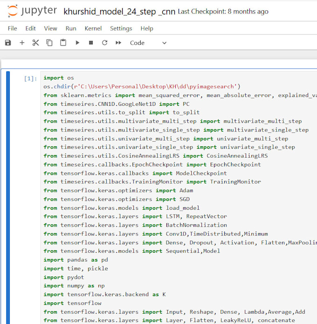This screenshot has width=317, height=324.
Task: Open the Edit menu
Action: click(x=31, y=28)
